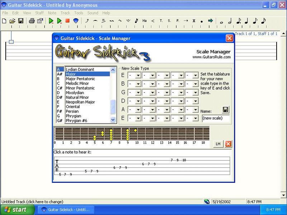Open the Staff menu
287x215 pixels.
tap(39, 13)
